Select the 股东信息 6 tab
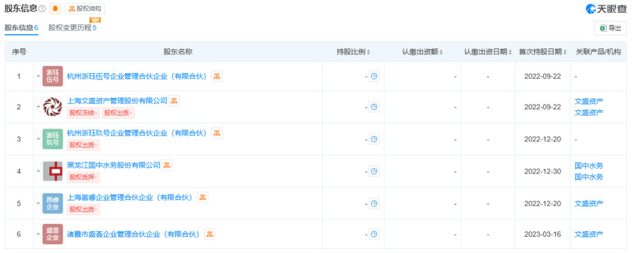Screen dimensions: 632x253 (22, 27)
